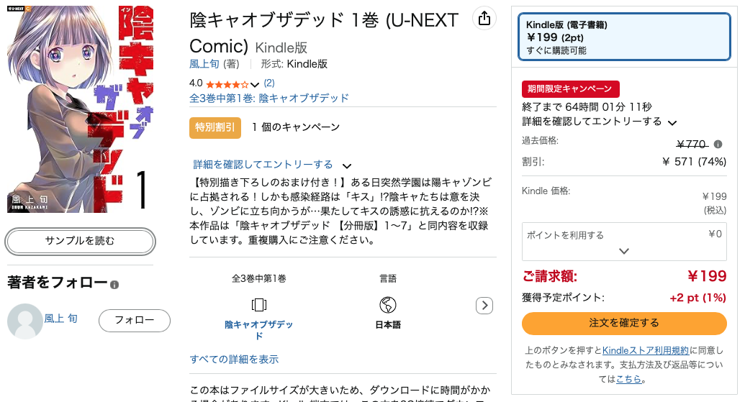Expand 詳細を確認してエントリーする under campaign badge

point(346,165)
